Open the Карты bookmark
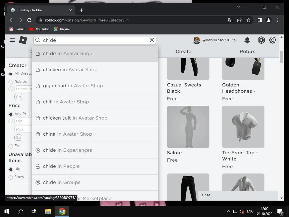Screen dimensions: 289x217 pos(62,29)
